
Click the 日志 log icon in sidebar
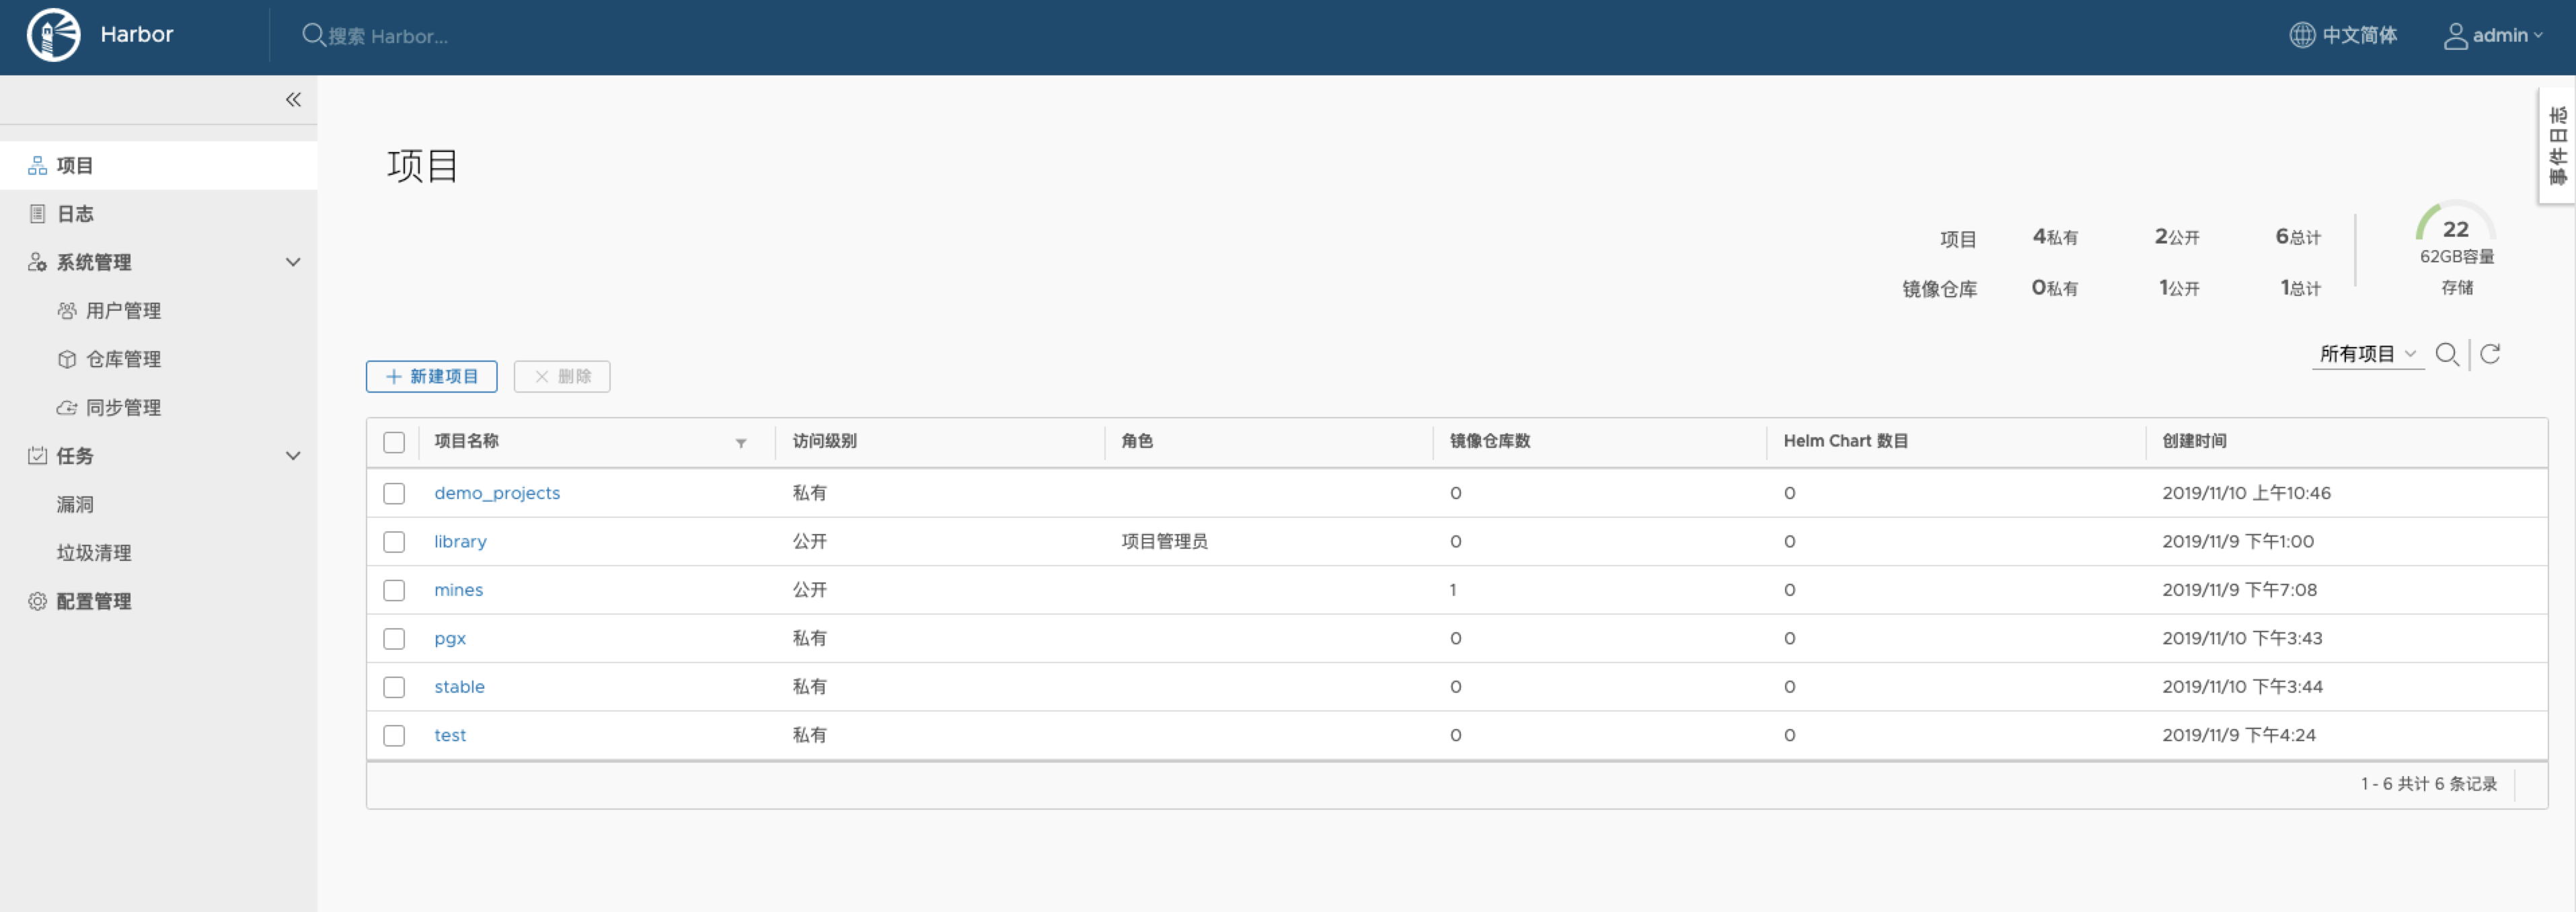(x=37, y=213)
